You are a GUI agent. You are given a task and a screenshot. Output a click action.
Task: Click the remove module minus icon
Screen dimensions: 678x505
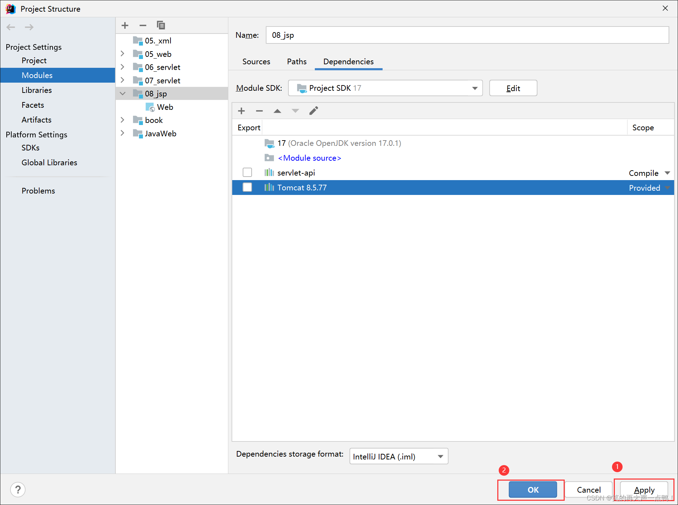143,25
